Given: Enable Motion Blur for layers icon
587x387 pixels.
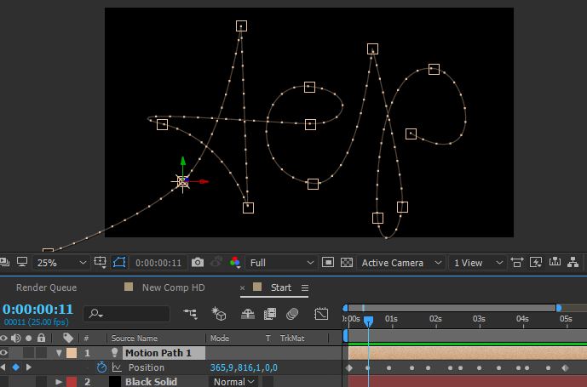Looking at the screenshot, I should point(292,314).
